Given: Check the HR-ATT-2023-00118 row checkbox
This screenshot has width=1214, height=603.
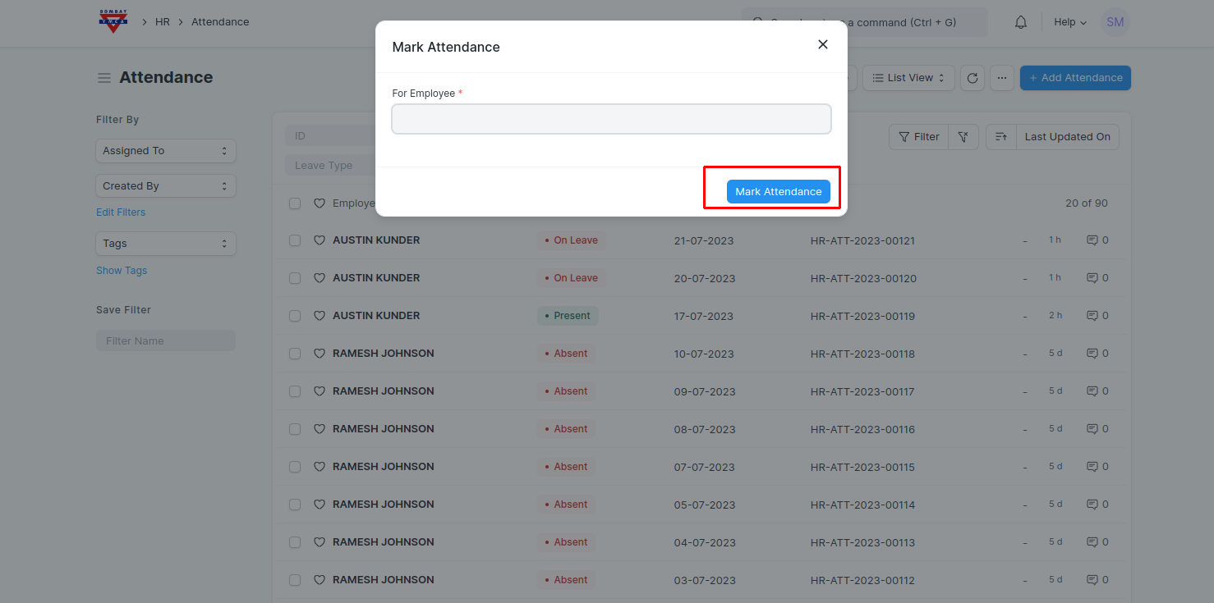Looking at the screenshot, I should [295, 354].
